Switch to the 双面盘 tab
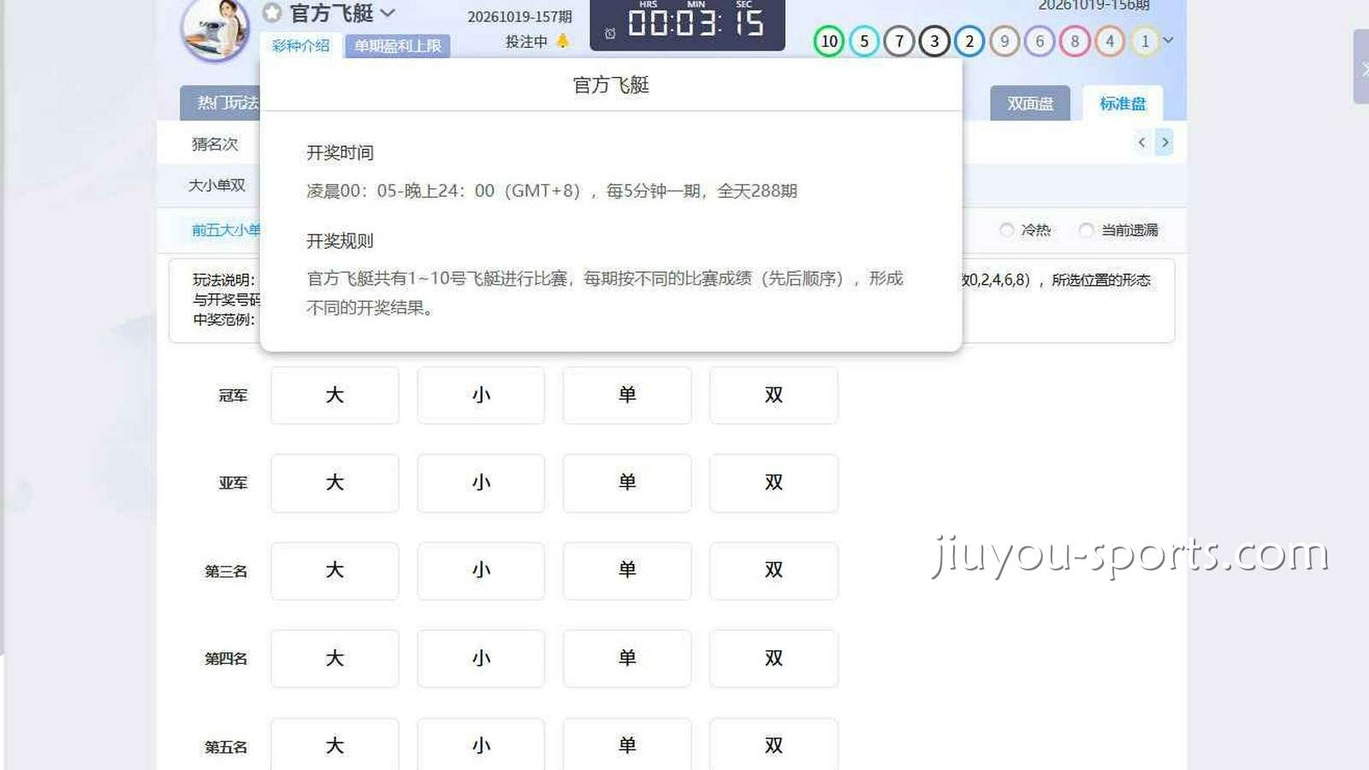Image resolution: width=1369 pixels, height=770 pixels. point(1030,104)
